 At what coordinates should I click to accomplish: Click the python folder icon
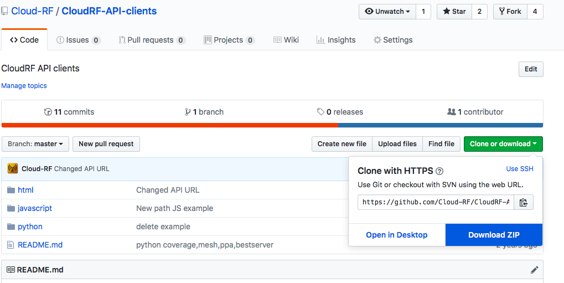(x=11, y=227)
